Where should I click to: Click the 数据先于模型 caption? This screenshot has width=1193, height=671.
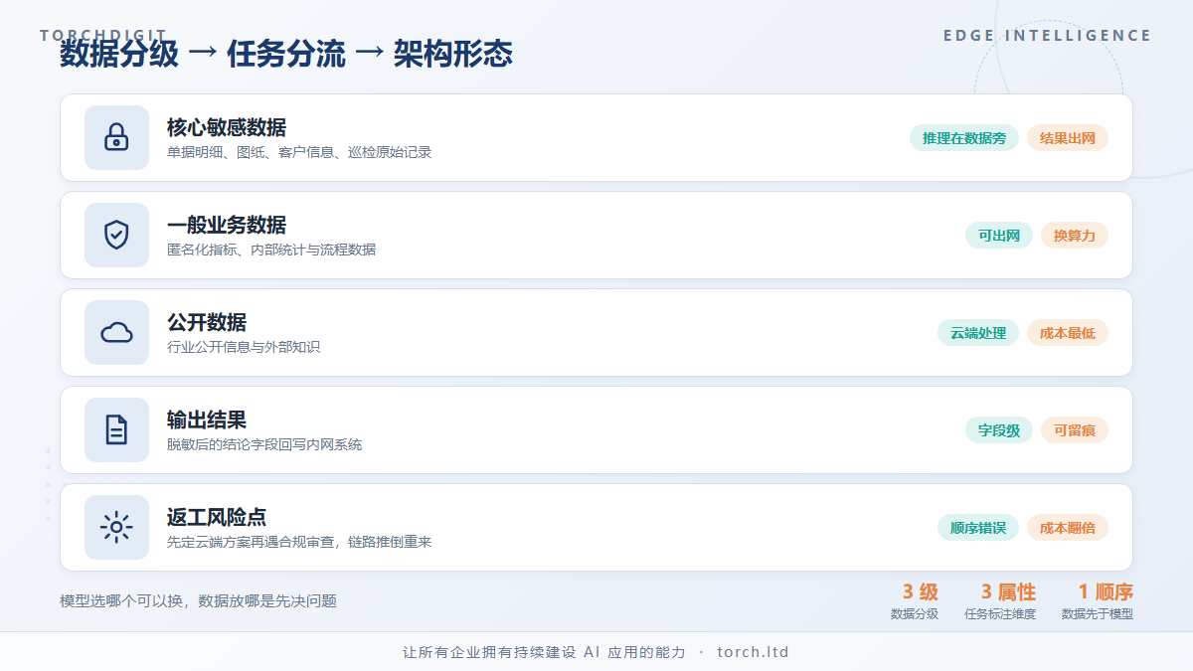(x=1098, y=614)
